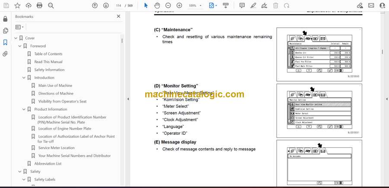Go to next page arrow
This screenshot has height=188, width=389.
[x=106, y=6]
